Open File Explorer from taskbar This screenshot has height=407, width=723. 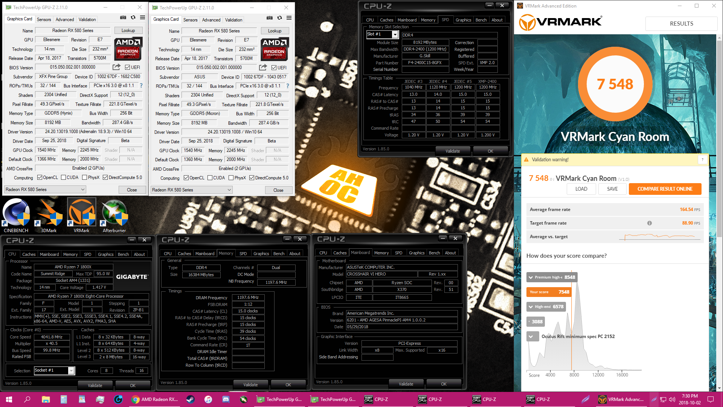46,399
